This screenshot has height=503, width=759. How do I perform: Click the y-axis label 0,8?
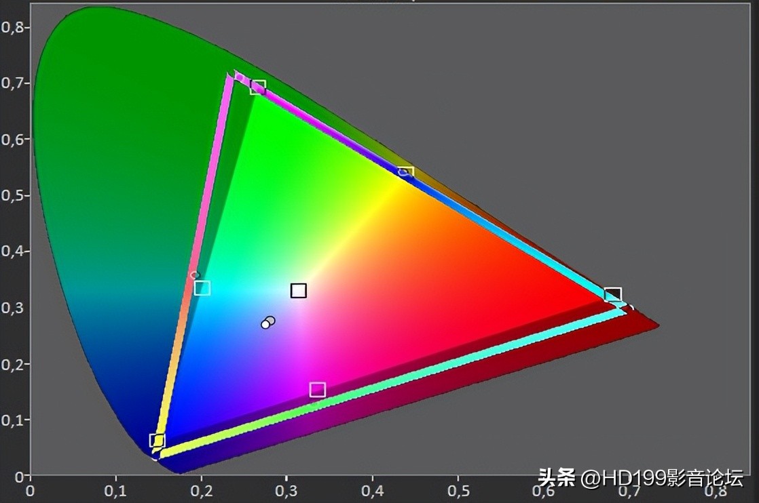[x=12, y=27]
